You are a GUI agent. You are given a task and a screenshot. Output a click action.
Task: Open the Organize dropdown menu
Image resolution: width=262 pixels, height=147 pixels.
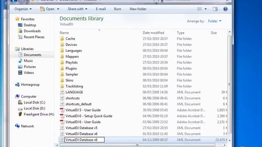coord(23,9)
